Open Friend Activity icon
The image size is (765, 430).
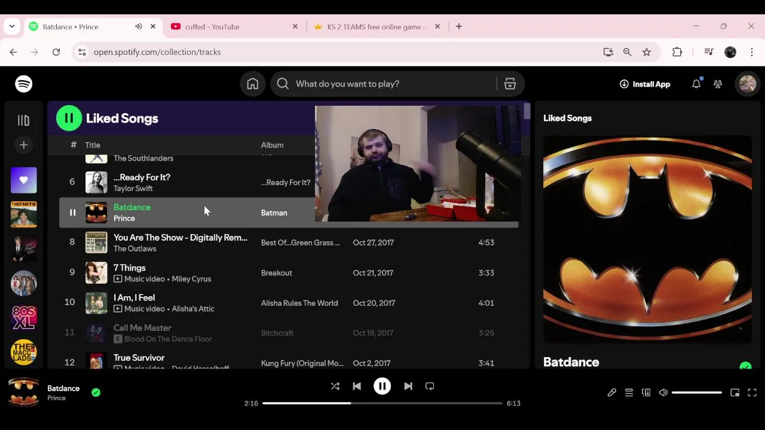[718, 84]
